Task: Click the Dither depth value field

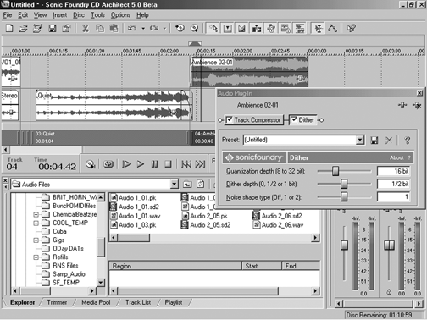Action: click(393, 184)
